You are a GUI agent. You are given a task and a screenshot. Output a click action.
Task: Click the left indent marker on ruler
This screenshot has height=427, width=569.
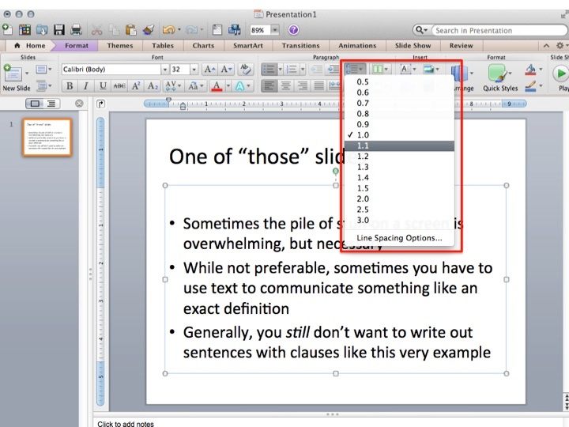click(x=183, y=106)
